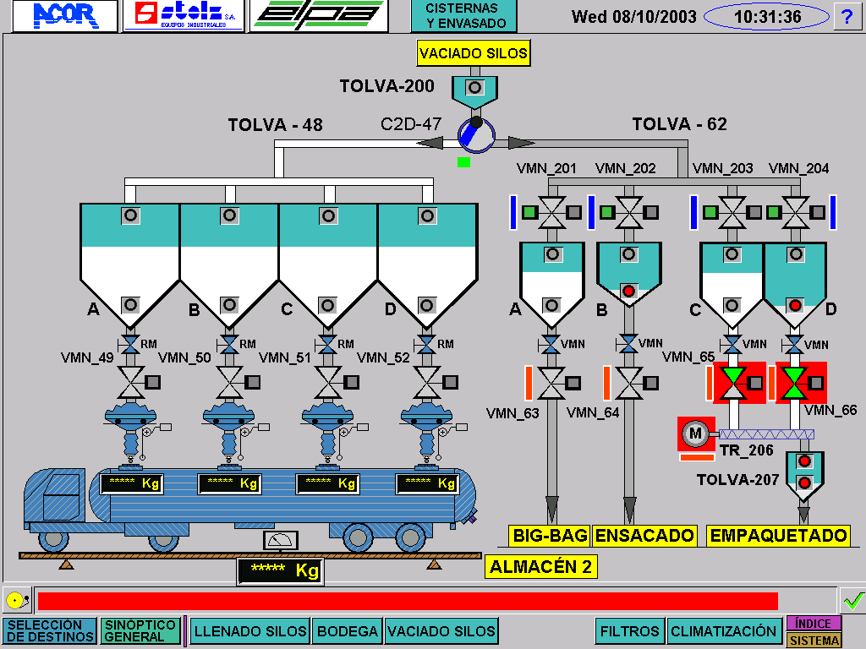Click the VMN_201 valve icon
This screenshot has width=866, height=649.
(x=552, y=211)
